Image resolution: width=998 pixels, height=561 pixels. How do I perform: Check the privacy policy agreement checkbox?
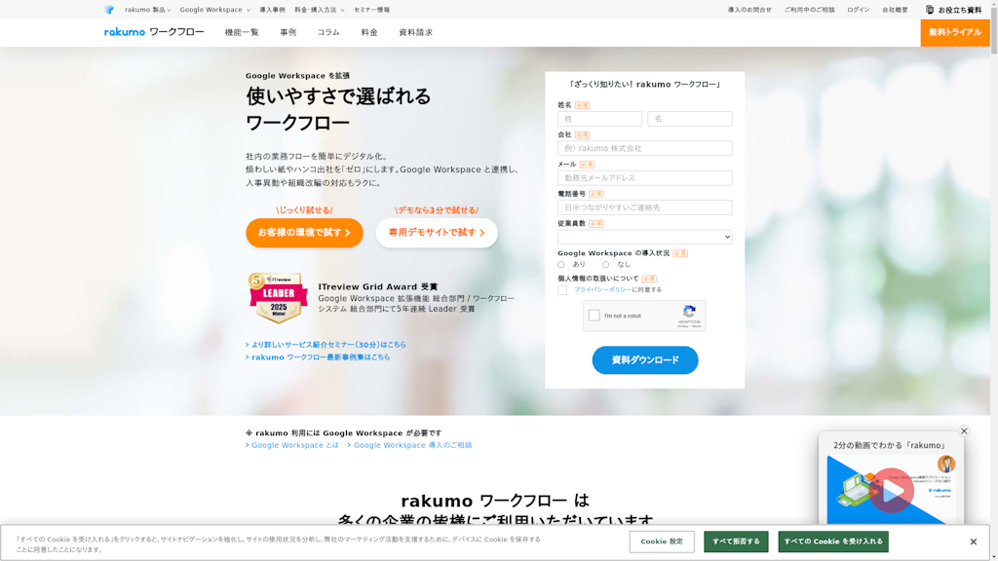tap(562, 290)
